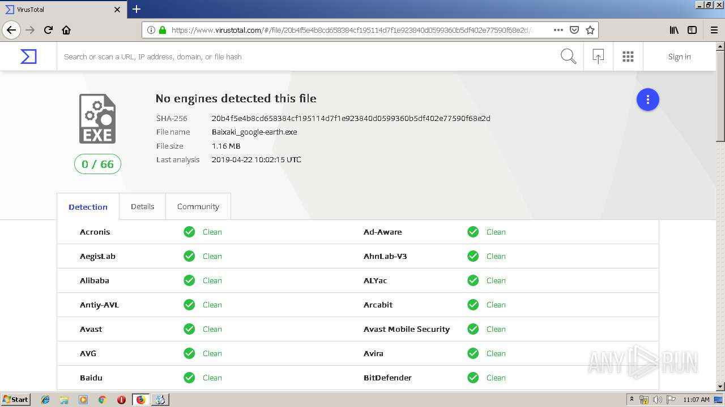Bookmark this page with the star
The width and height of the screenshot is (725, 407).
(590, 30)
